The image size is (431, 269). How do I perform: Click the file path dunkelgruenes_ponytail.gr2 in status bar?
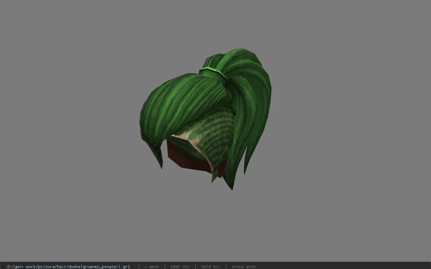pyautogui.click(x=69, y=267)
